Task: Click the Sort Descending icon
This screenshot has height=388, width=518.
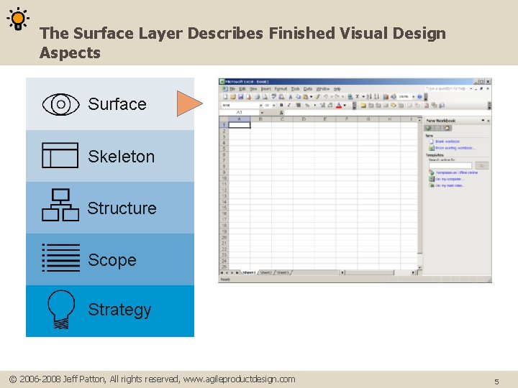Action: pyautogui.click(x=376, y=97)
